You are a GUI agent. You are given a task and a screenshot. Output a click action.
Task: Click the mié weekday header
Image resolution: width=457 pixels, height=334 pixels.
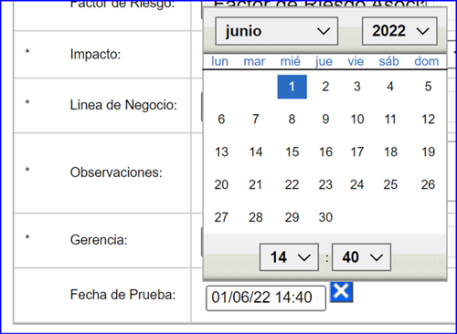tap(291, 61)
